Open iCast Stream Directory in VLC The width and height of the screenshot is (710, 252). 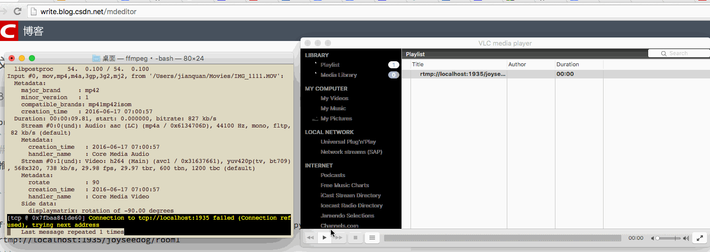[x=351, y=195]
